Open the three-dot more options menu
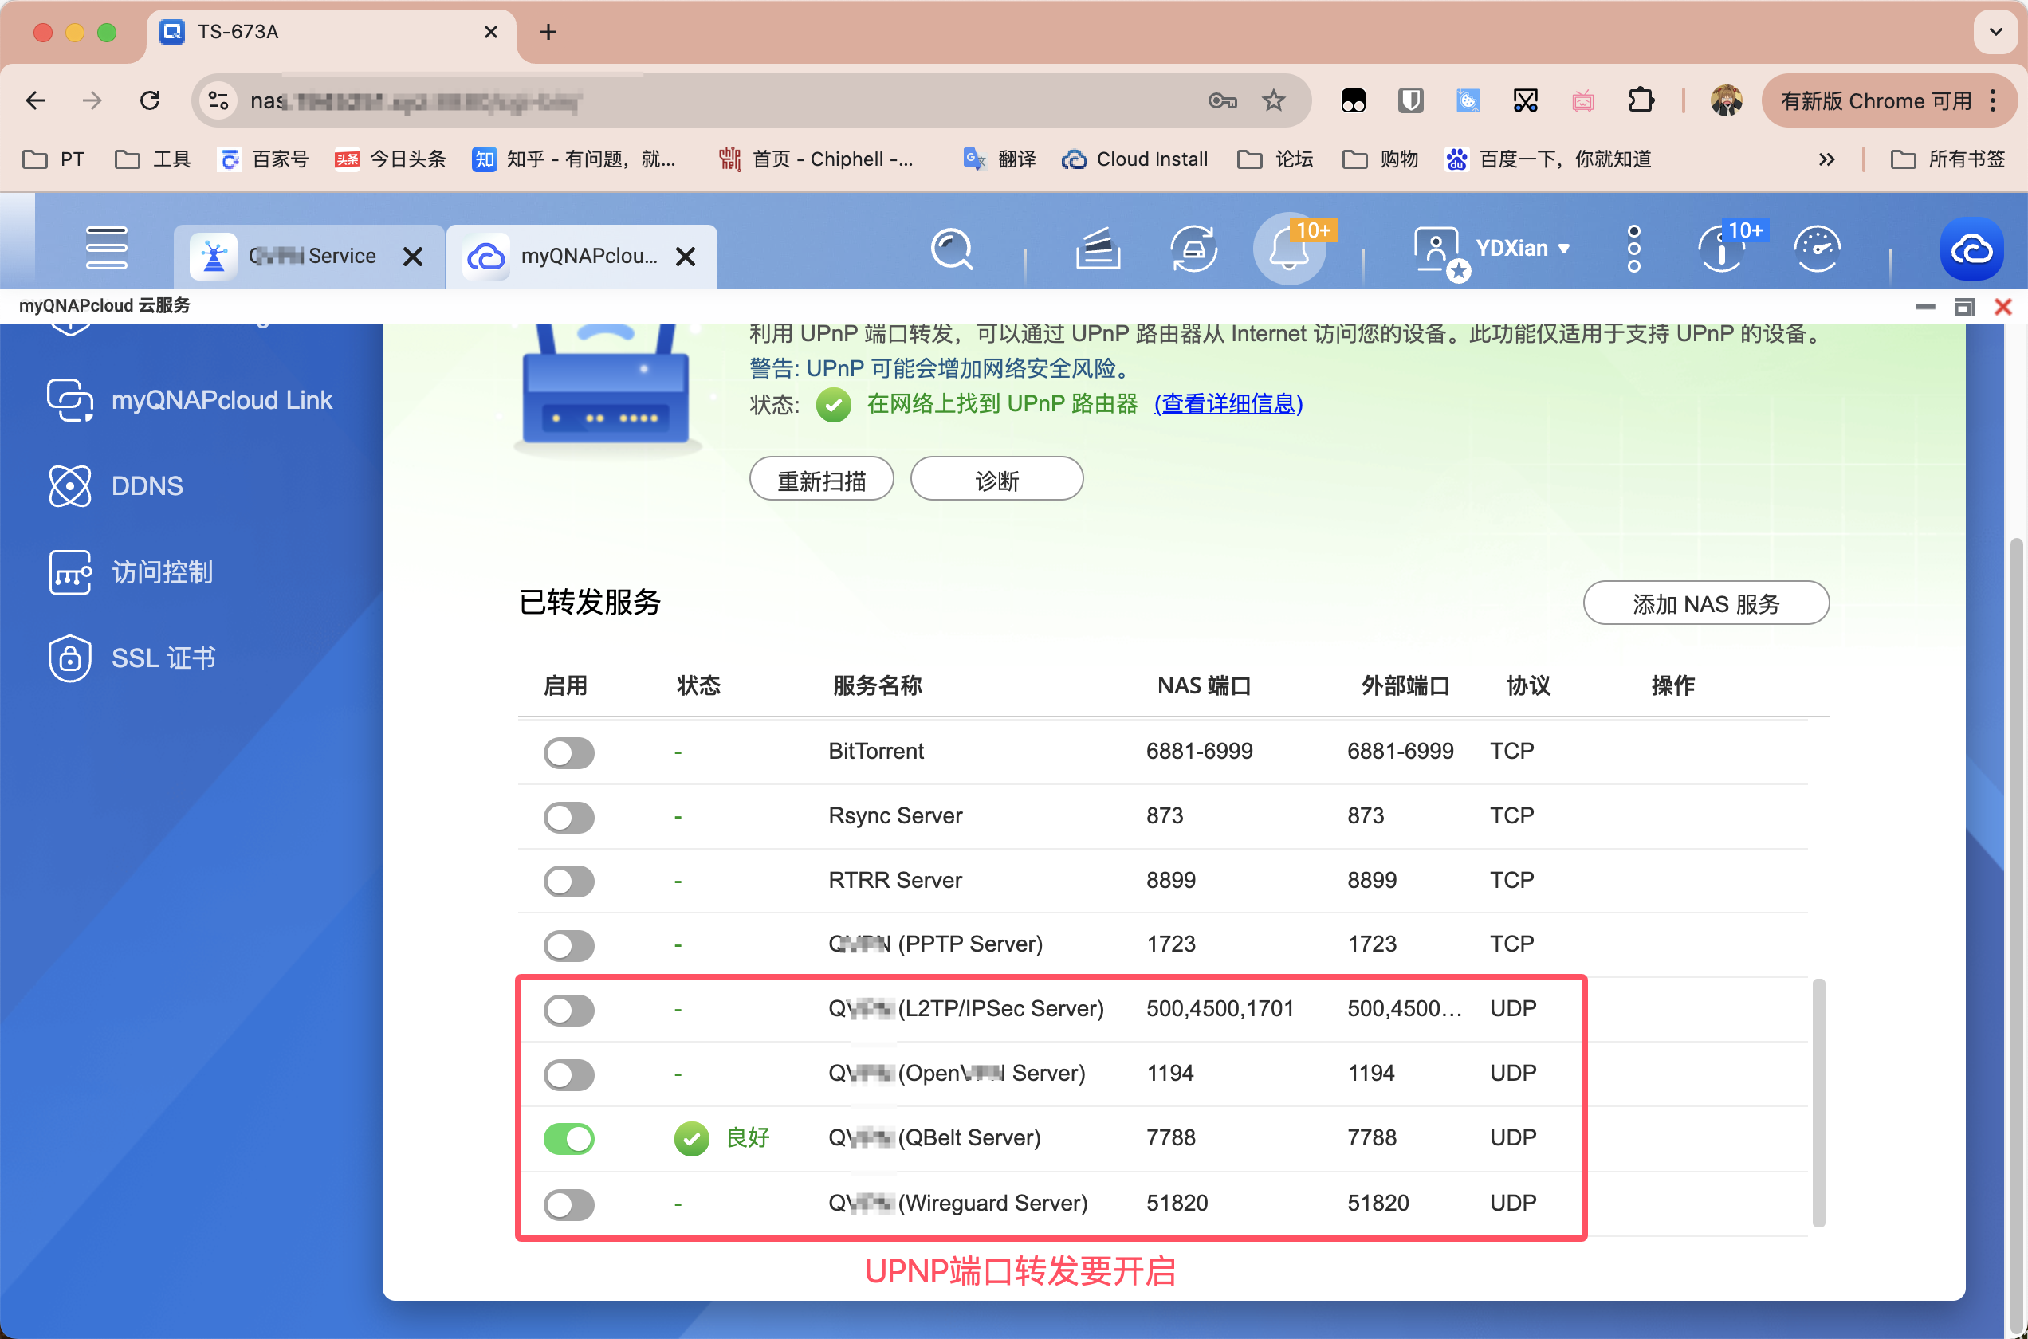2028x1339 pixels. click(1633, 249)
